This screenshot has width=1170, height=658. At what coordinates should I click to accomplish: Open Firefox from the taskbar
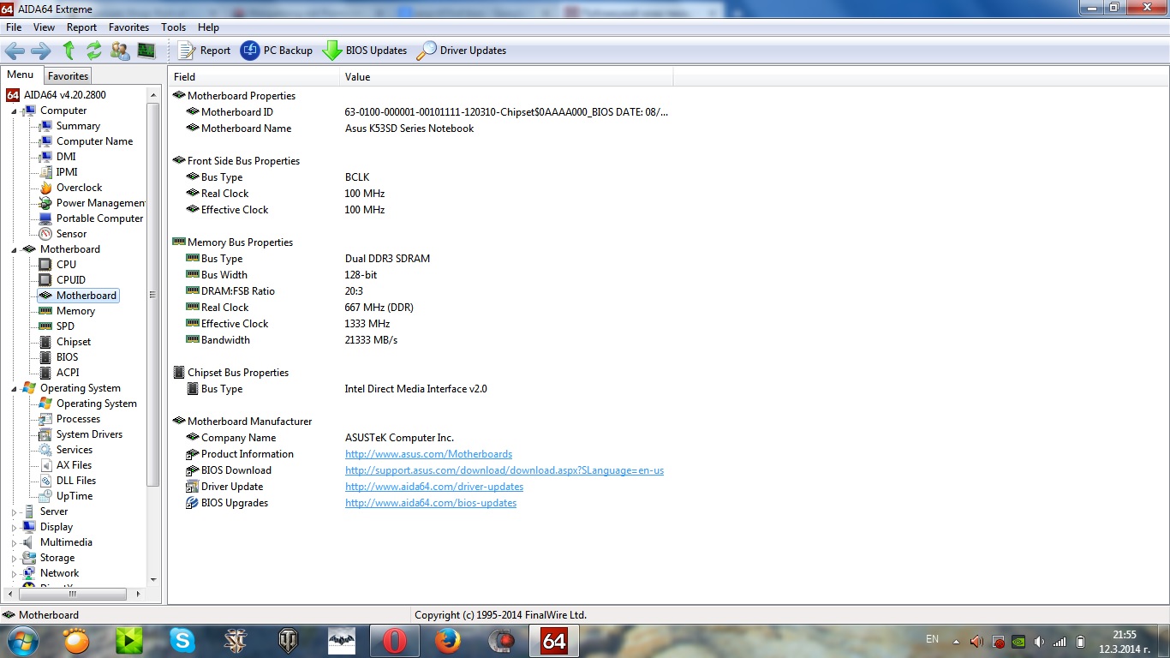tap(447, 641)
